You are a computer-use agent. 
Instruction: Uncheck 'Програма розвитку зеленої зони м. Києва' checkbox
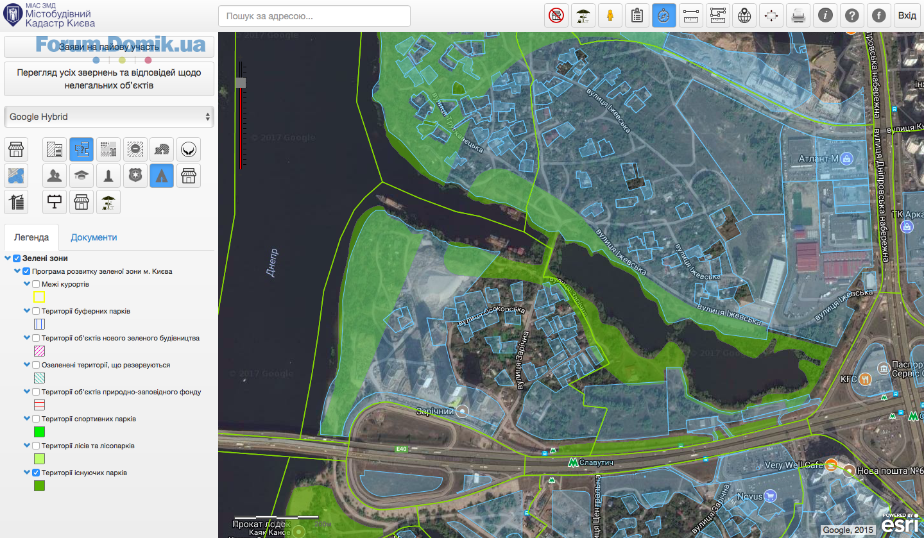(x=26, y=271)
